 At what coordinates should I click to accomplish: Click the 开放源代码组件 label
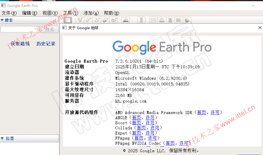click(x=82, y=112)
